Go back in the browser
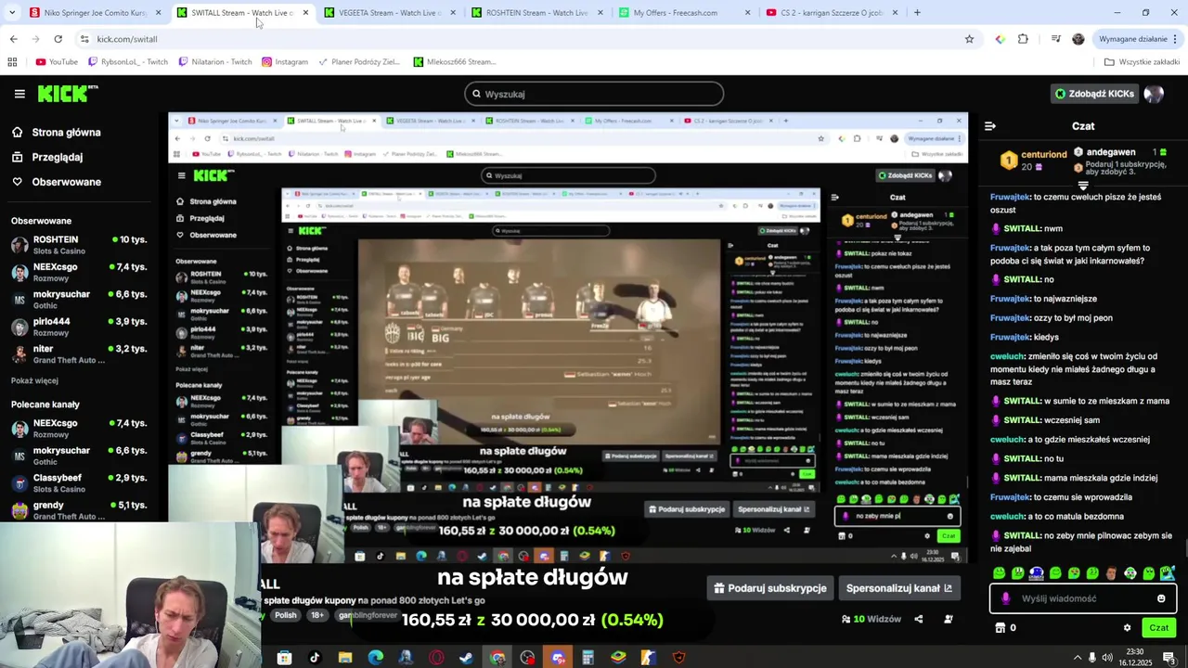 [13, 39]
